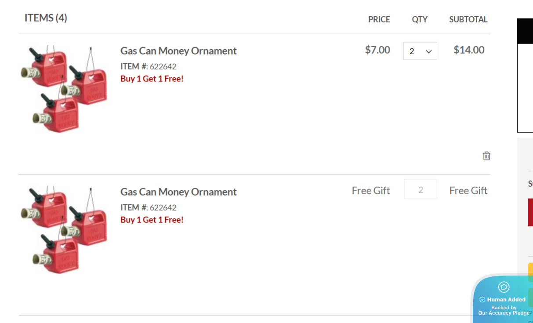Click the house icon in Human Added badge

coord(504,287)
